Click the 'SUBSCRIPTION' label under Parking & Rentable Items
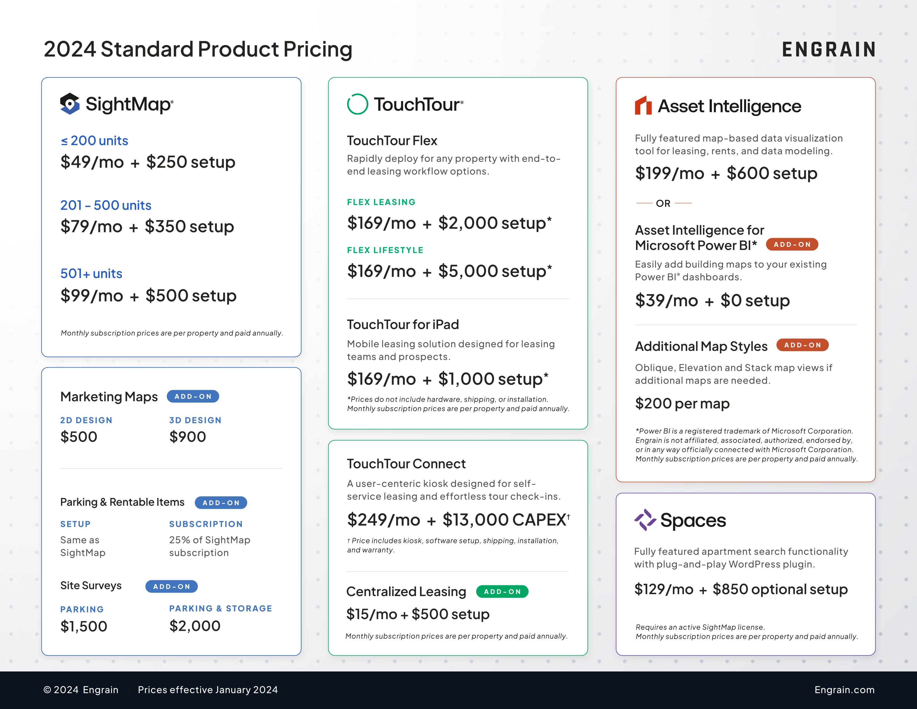Image resolution: width=917 pixels, height=709 pixels. pyautogui.click(x=206, y=524)
